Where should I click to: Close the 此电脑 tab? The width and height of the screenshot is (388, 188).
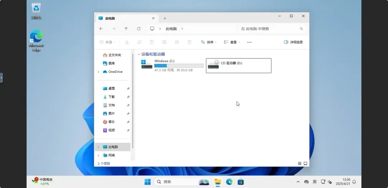click(153, 18)
